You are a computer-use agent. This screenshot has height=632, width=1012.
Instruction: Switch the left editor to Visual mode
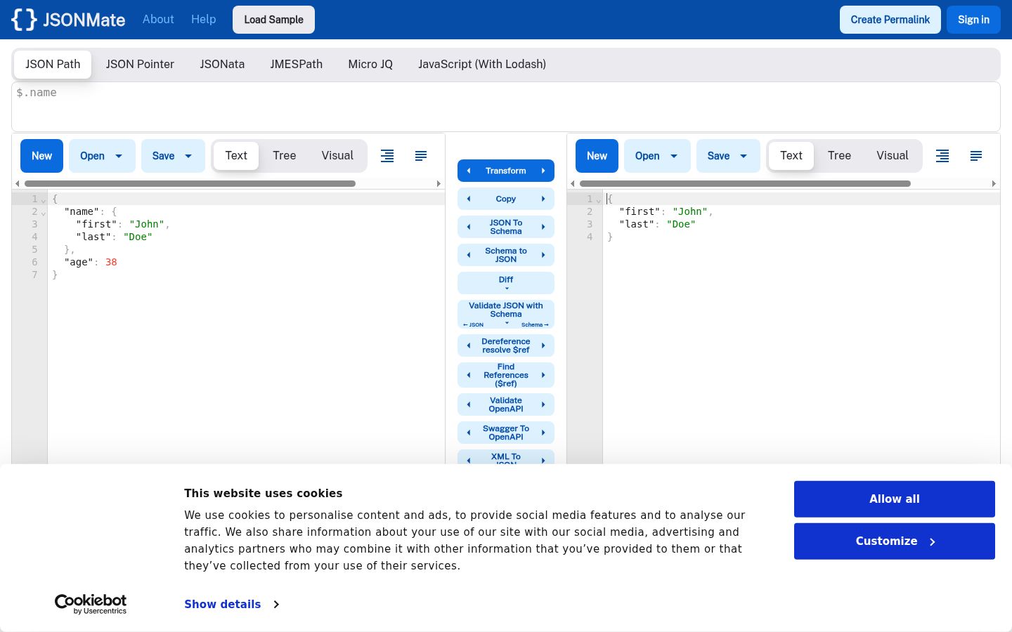(x=337, y=156)
